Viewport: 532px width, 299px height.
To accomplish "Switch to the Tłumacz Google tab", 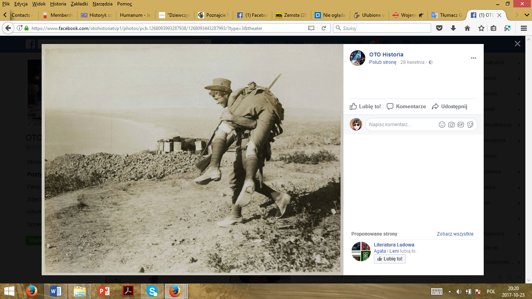I will [447, 15].
